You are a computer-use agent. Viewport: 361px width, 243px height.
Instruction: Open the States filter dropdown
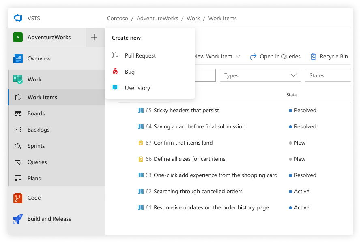(x=328, y=75)
